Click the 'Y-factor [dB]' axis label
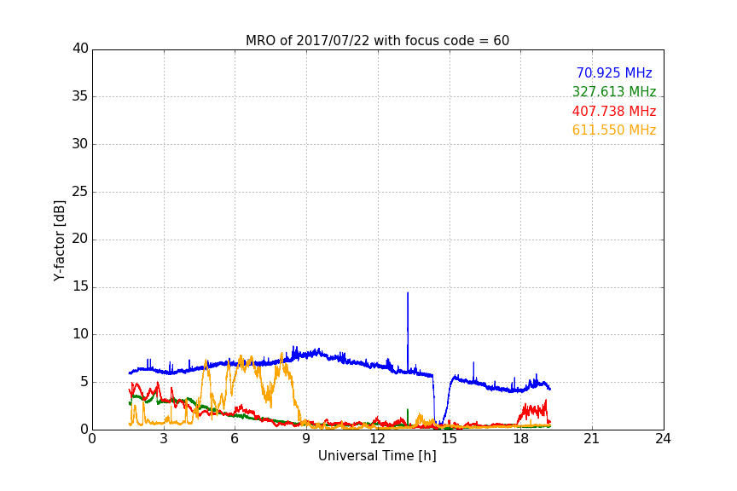This screenshot has width=737, height=491. pos(59,240)
